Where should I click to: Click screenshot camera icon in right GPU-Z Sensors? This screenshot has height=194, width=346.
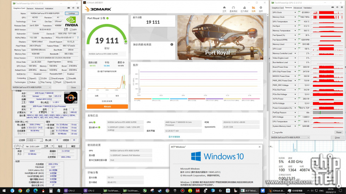(333, 7)
